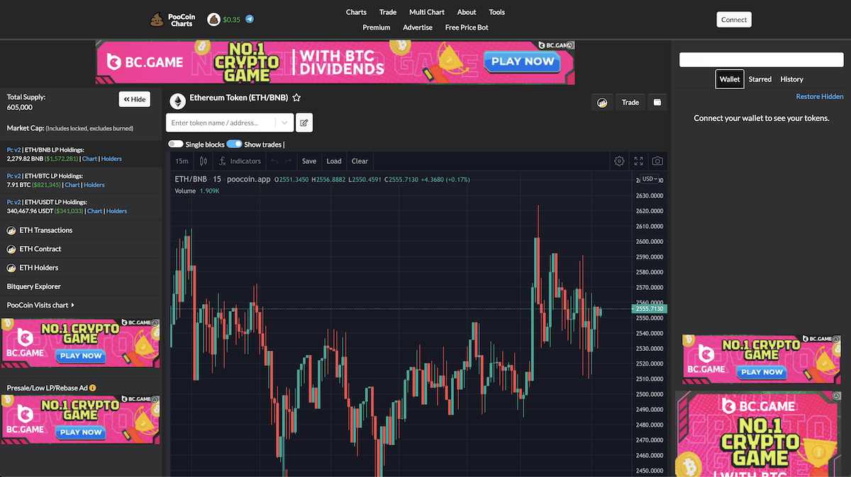Screen dimensions: 851x477
Task: Open Holders link for ETH/BNB LP Holdings
Action: click(x=111, y=159)
